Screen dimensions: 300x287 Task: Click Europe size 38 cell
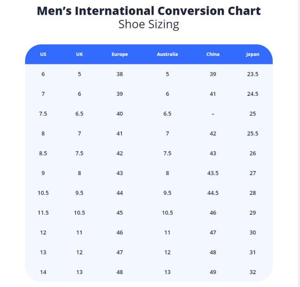coord(119,74)
